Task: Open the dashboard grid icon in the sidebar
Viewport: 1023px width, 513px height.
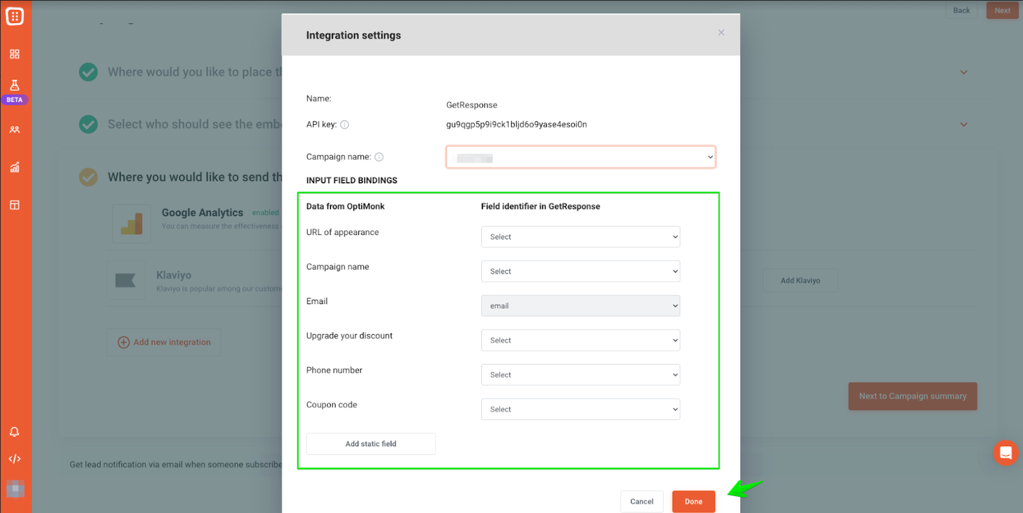Action: point(14,54)
